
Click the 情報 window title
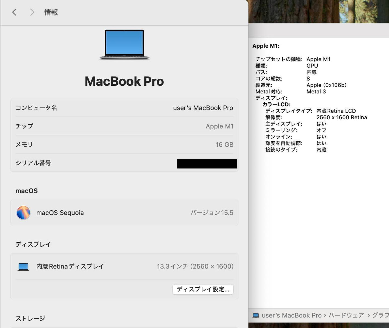[x=51, y=12]
